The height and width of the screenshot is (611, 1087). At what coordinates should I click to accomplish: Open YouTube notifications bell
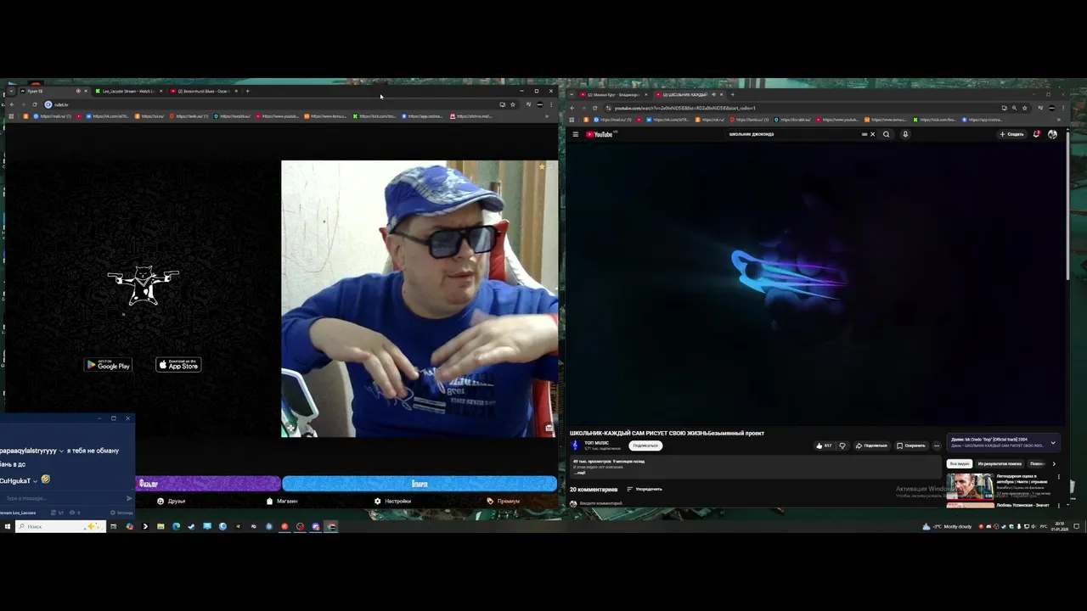[x=1036, y=134]
